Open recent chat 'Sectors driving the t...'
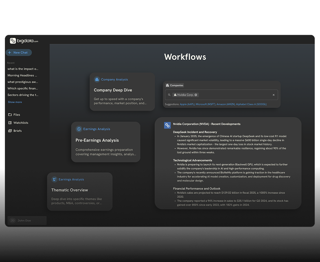This screenshot has width=320, height=262. [23, 95]
